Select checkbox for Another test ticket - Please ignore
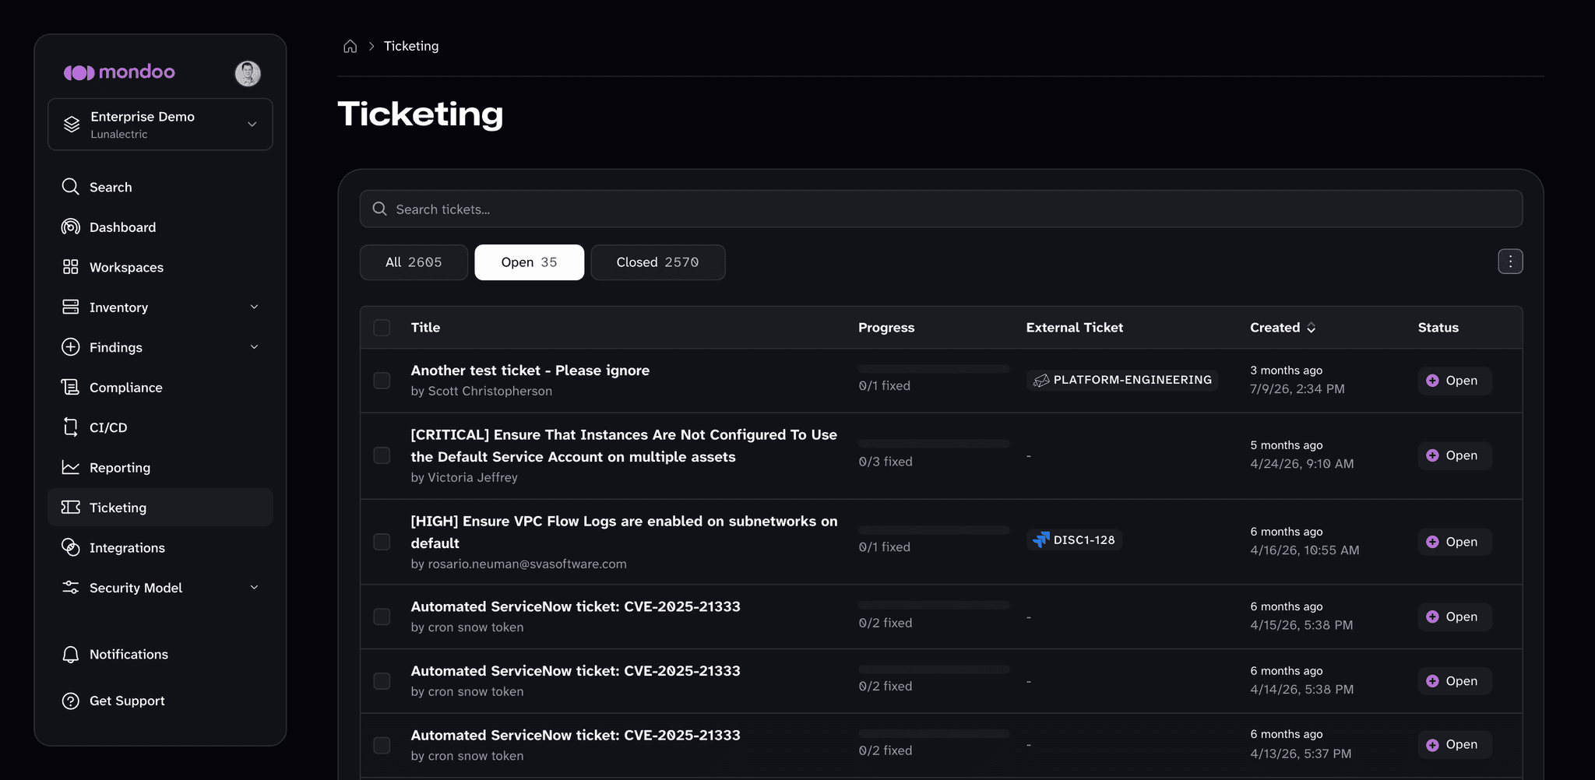The width and height of the screenshot is (1595, 780). click(x=382, y=381)
